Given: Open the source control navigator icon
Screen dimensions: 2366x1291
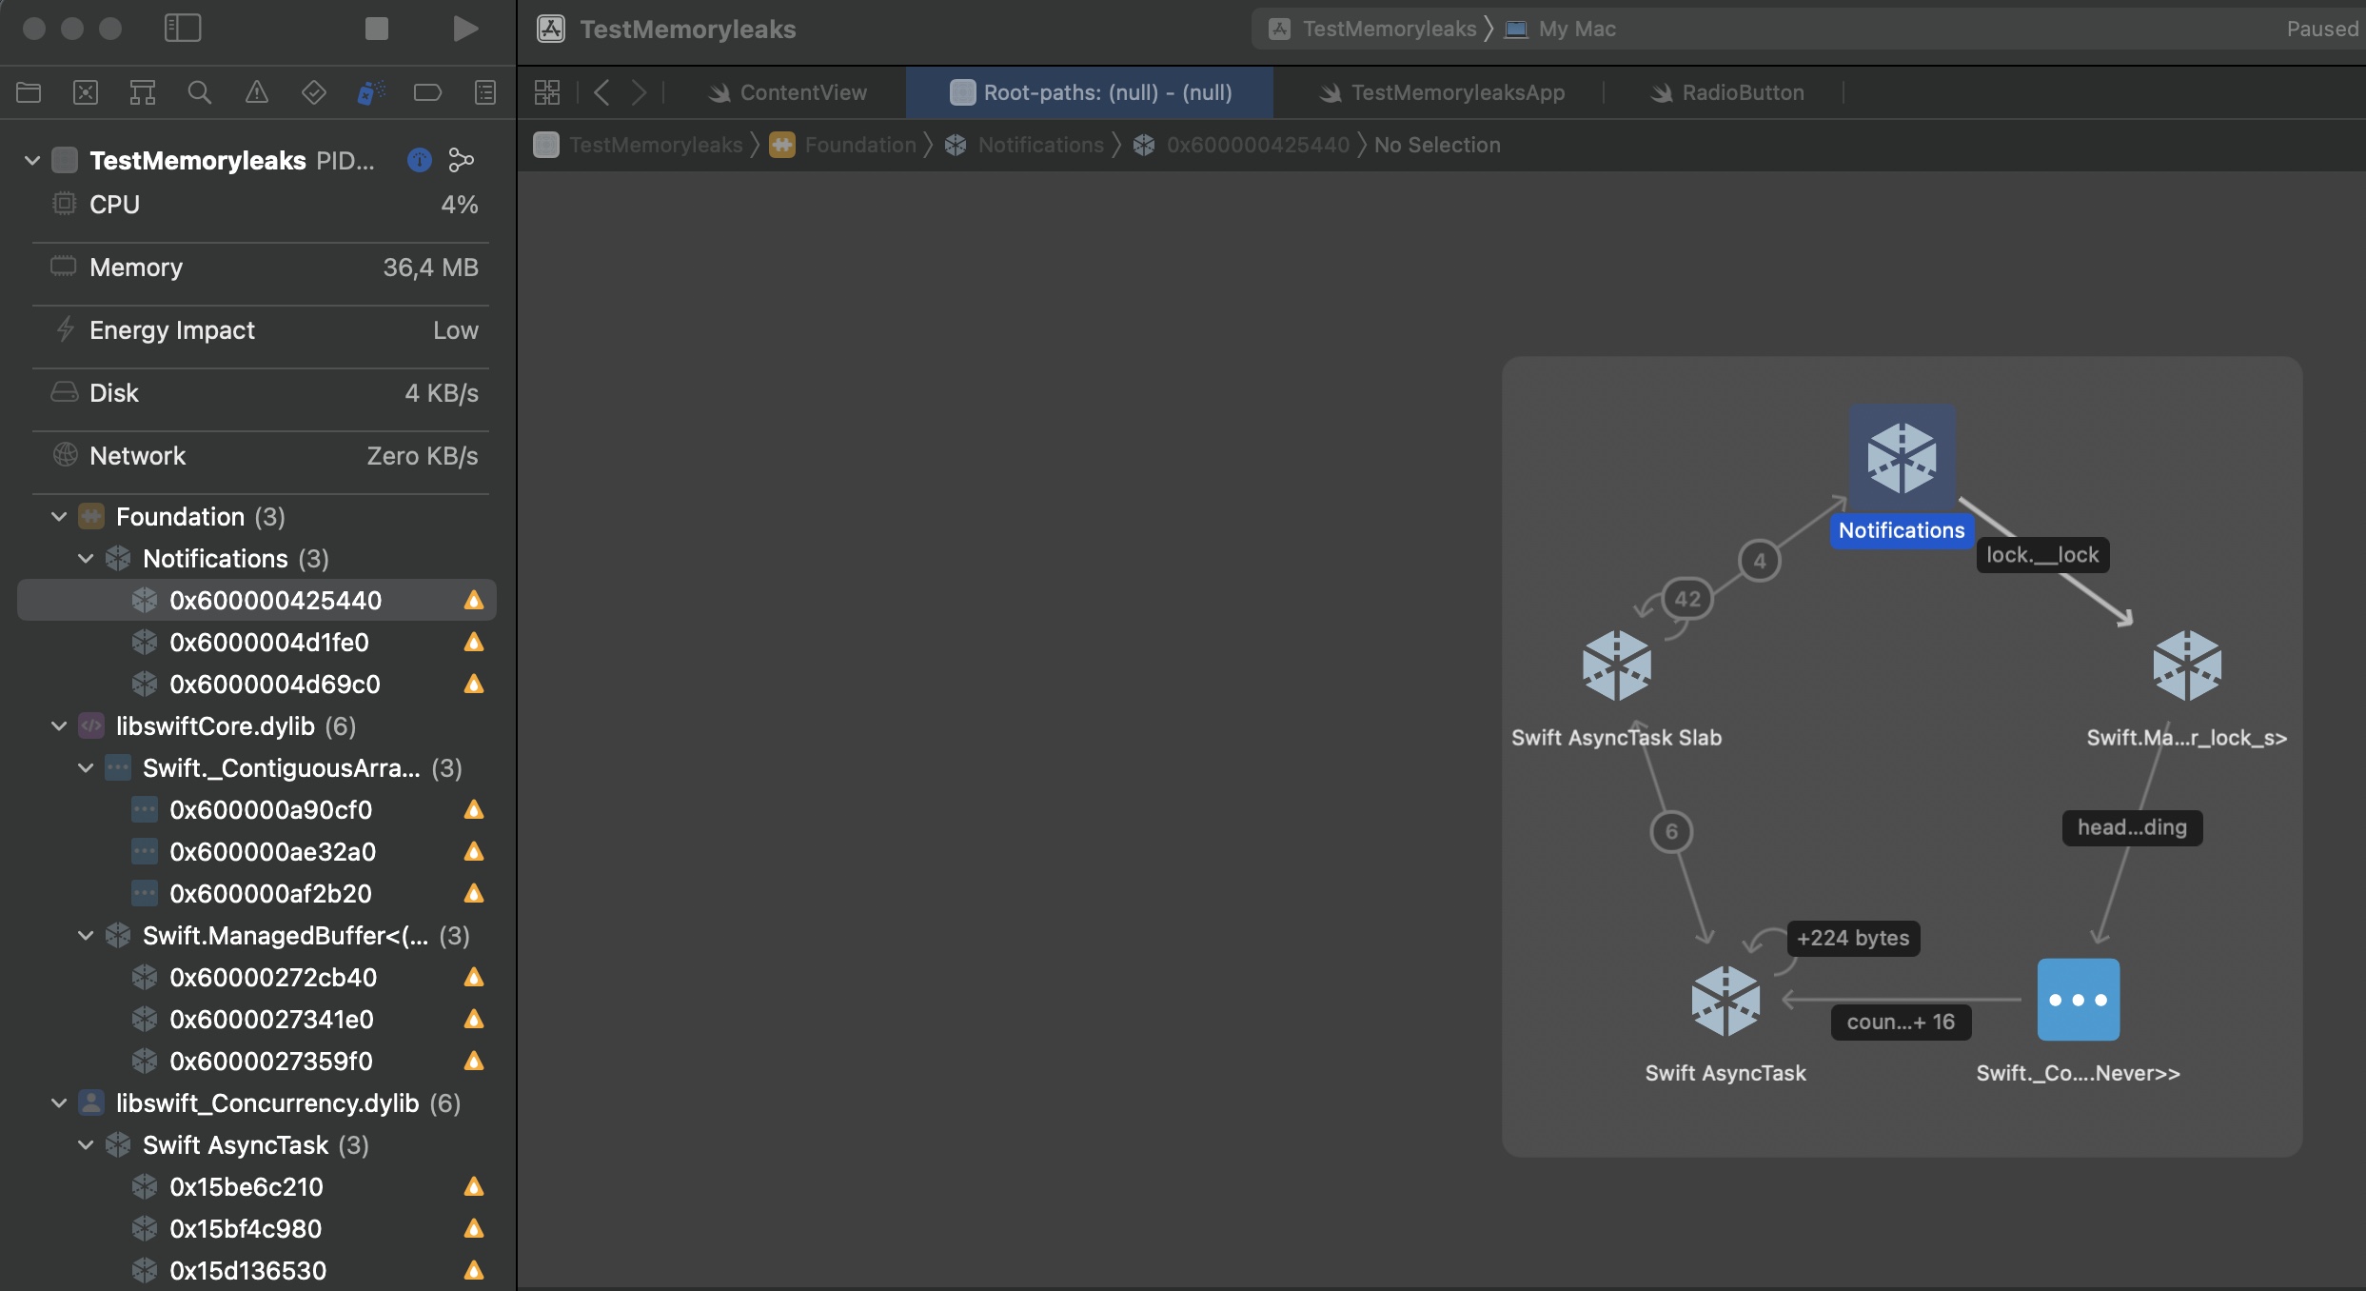Looking at the screenshot, I should 86,92.
